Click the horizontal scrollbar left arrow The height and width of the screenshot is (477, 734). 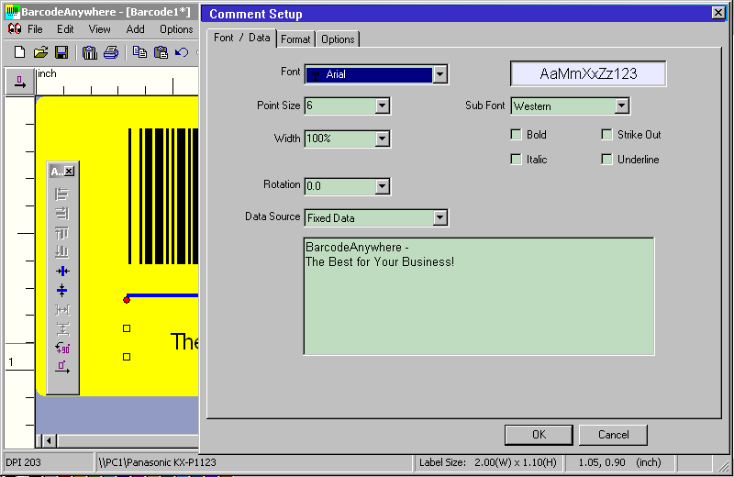49,440
